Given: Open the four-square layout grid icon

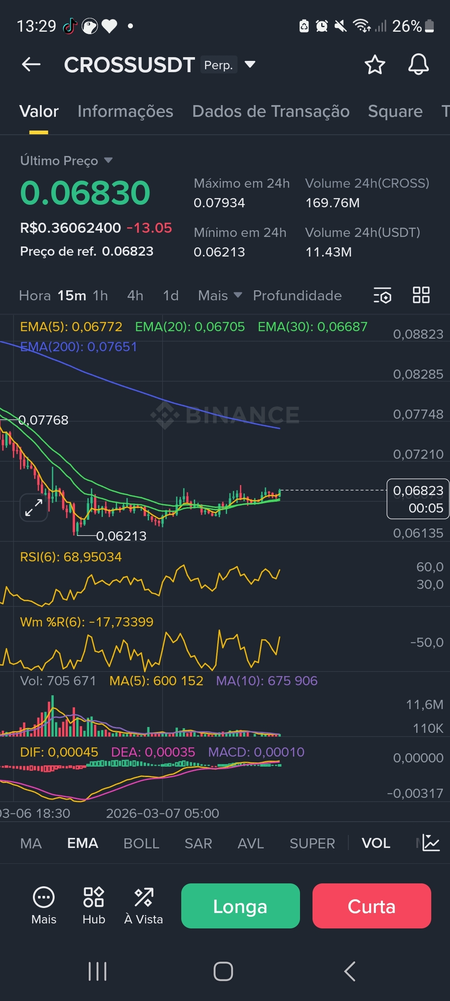Looking at the screenshot, I should (421, 295).
